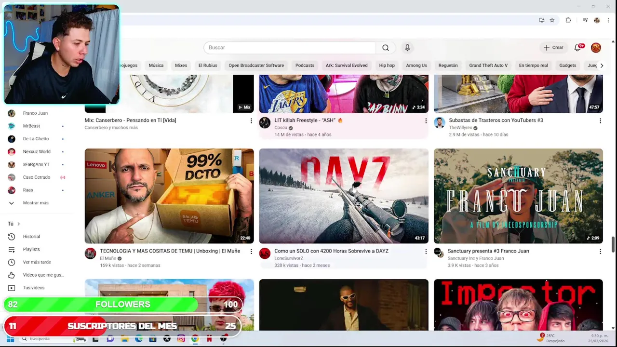Image resolution: width=617 pixels, height=347 pixels.
Task: Open Chrome media controls icon
Action: pos(585,20)
